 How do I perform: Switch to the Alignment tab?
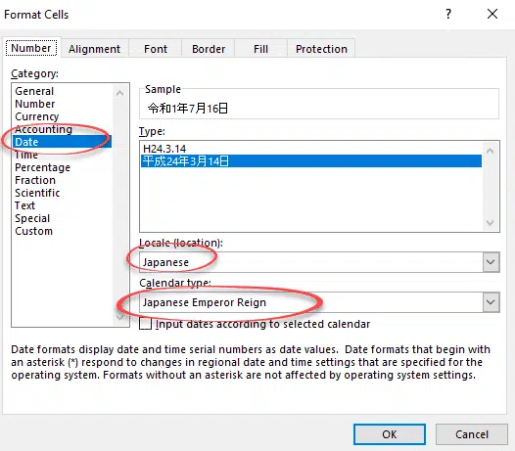95,49
